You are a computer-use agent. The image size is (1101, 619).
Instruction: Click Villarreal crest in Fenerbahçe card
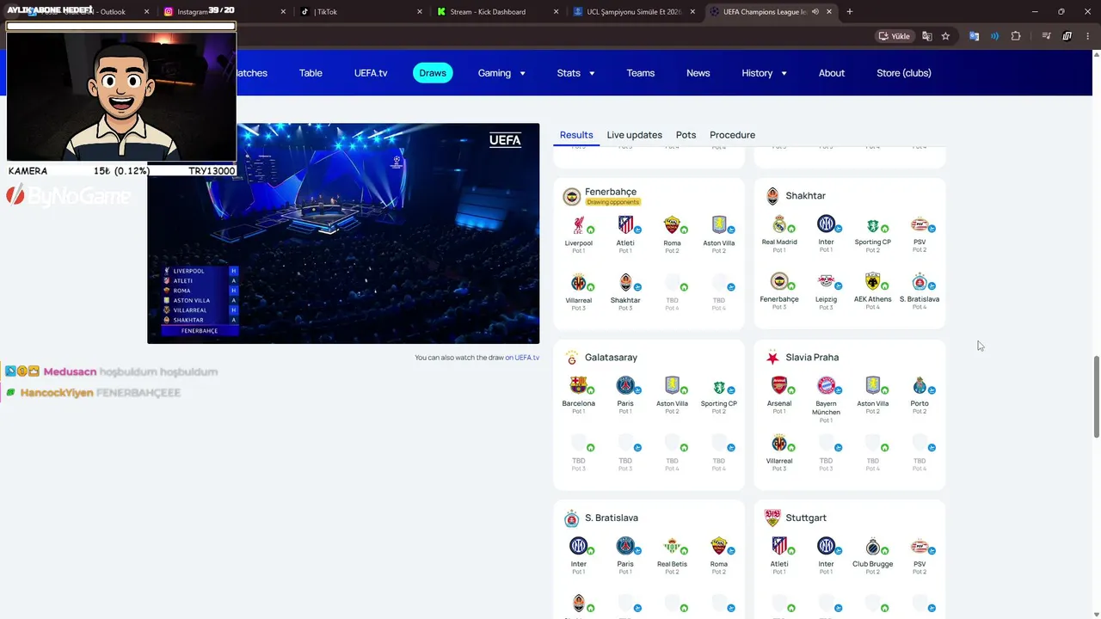(579, 283)
